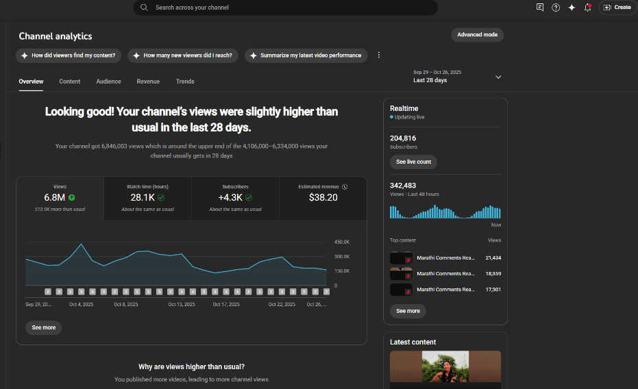638x389 pixels.
Task: Click the search magnifier icon
Action: 144,8
